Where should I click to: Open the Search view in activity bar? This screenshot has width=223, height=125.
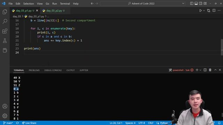pyautogui.click(x=5, y=22)
